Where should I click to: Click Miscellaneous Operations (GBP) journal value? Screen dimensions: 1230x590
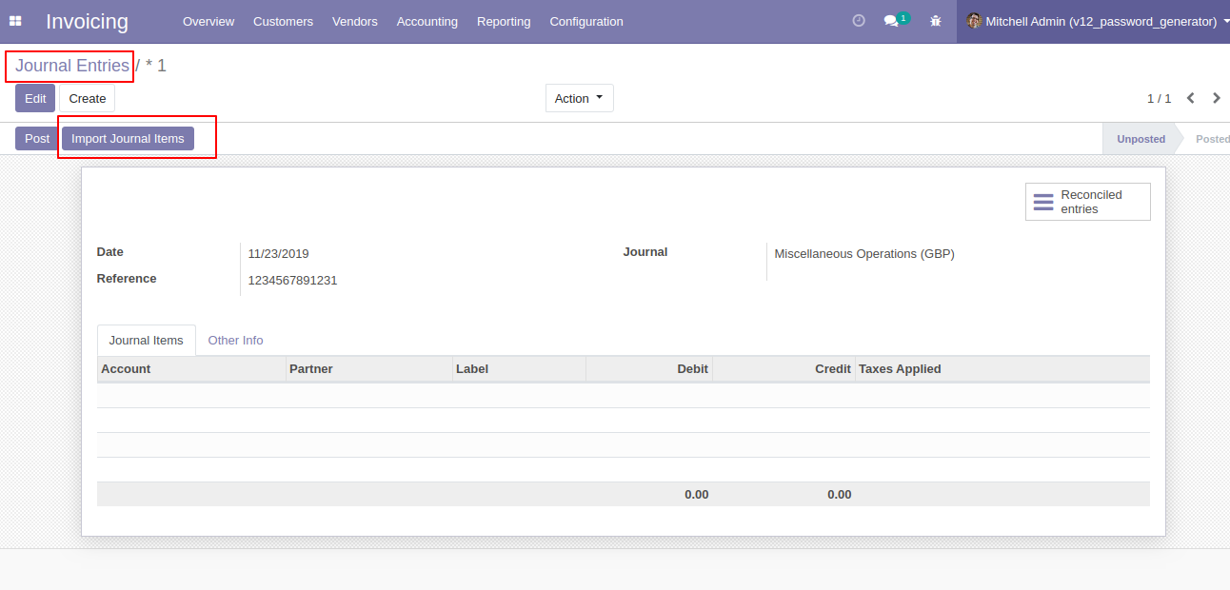point(864,254)
